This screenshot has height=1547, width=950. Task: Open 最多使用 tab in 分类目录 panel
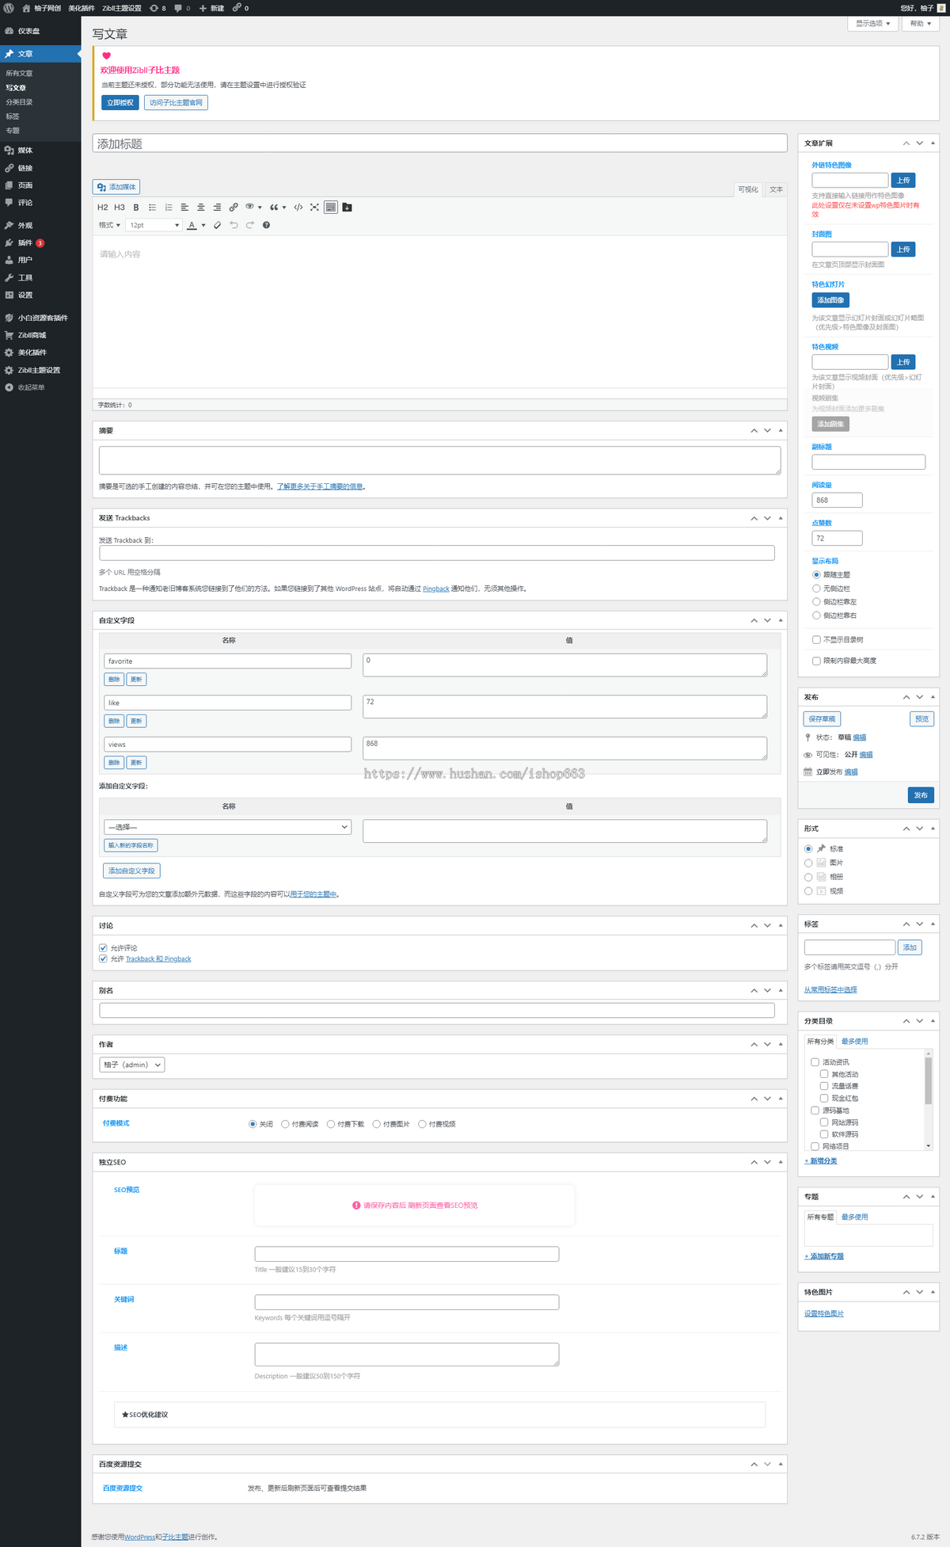pos(854,1042)
